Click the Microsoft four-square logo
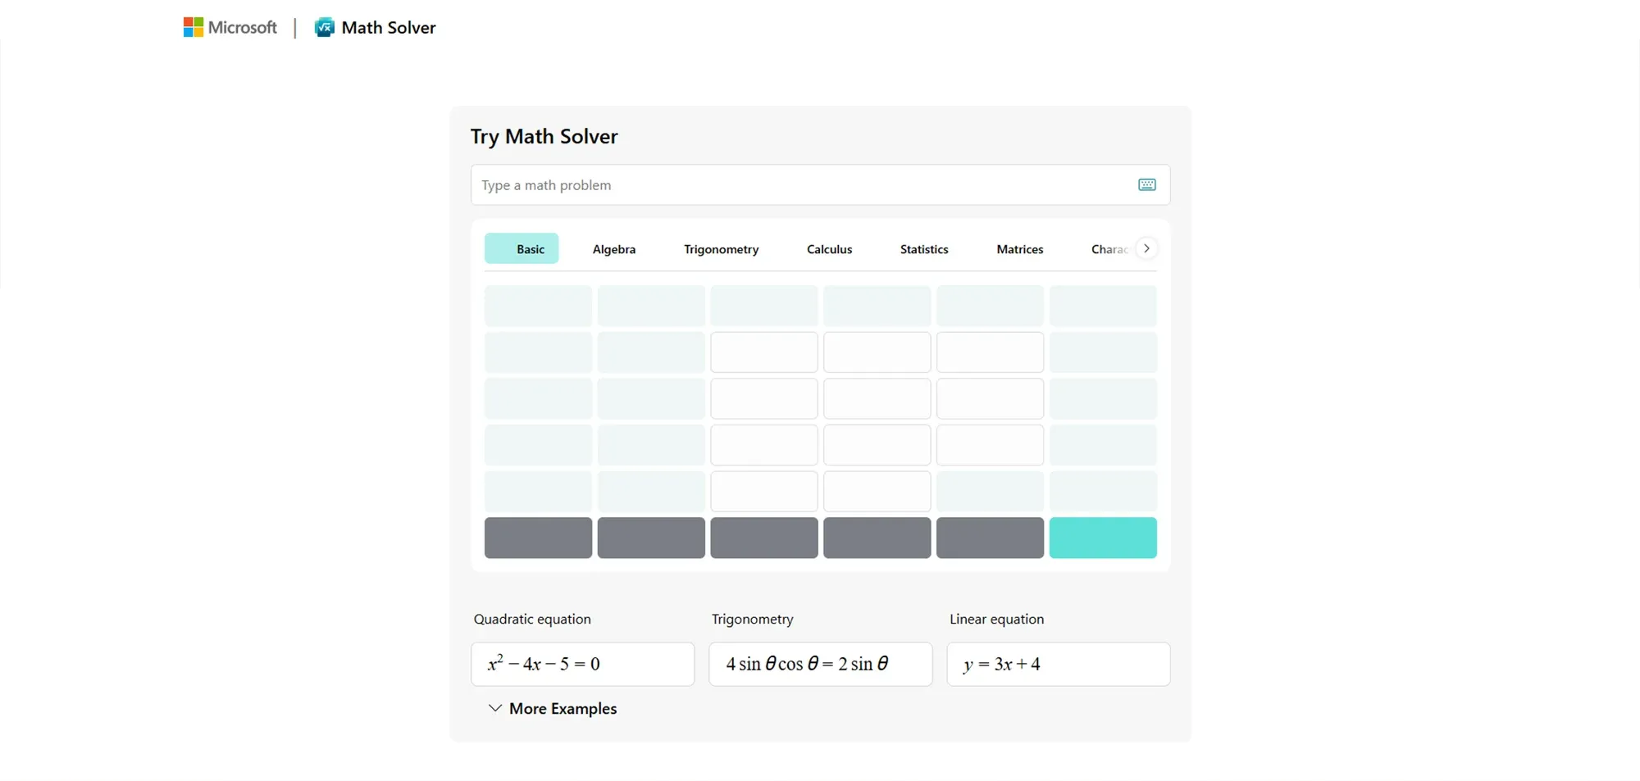Viewport: 1640px width, 781px height. point(193,27)
